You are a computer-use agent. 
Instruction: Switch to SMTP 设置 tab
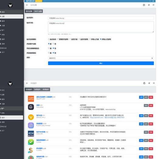coord(38,11)
